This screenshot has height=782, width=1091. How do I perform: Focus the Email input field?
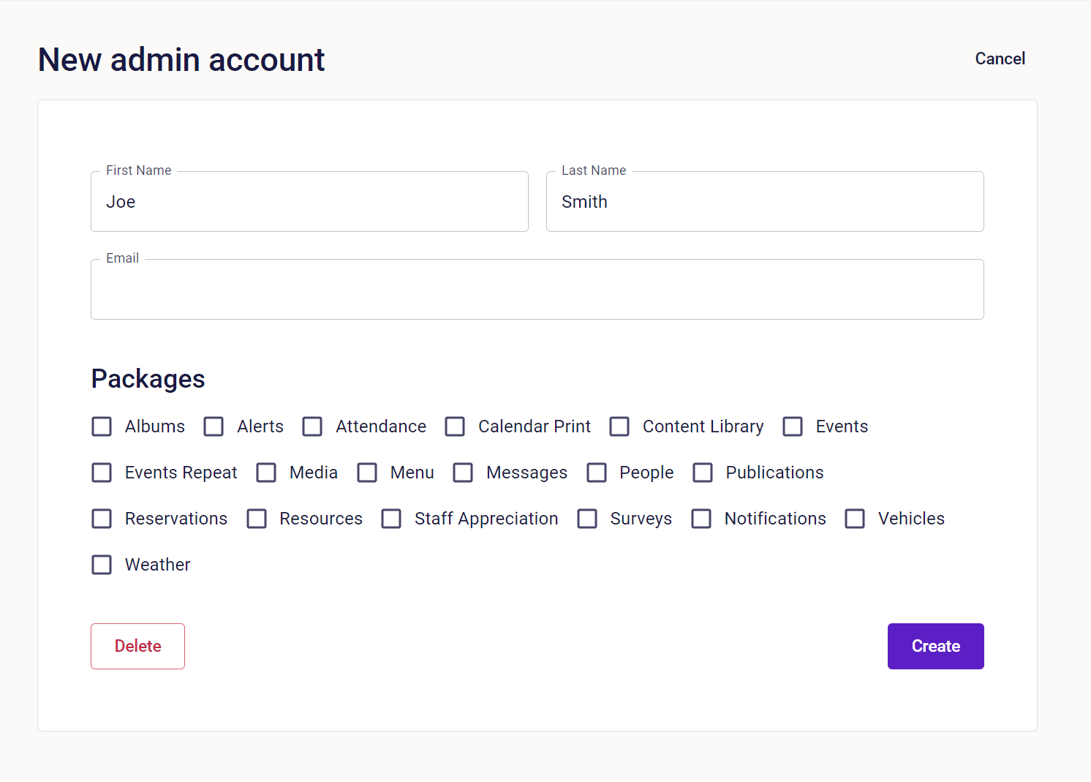[x=537, y=289]
